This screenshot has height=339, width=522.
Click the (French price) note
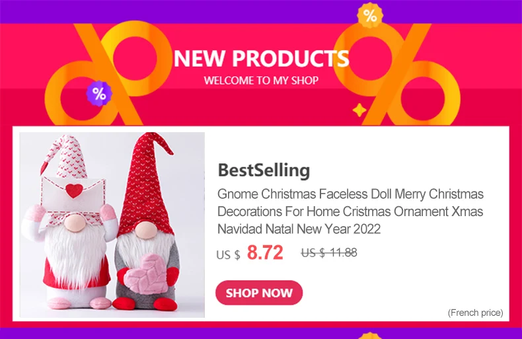coord(475,313)
